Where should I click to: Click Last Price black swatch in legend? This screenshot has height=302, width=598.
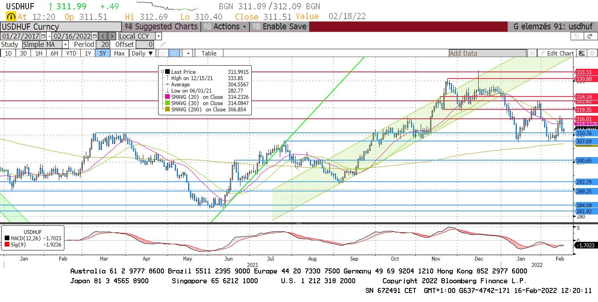[167, 72]
